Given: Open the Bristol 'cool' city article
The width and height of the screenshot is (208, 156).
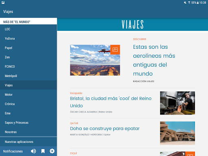Looking at the screenshot, I should click(110, 102).
